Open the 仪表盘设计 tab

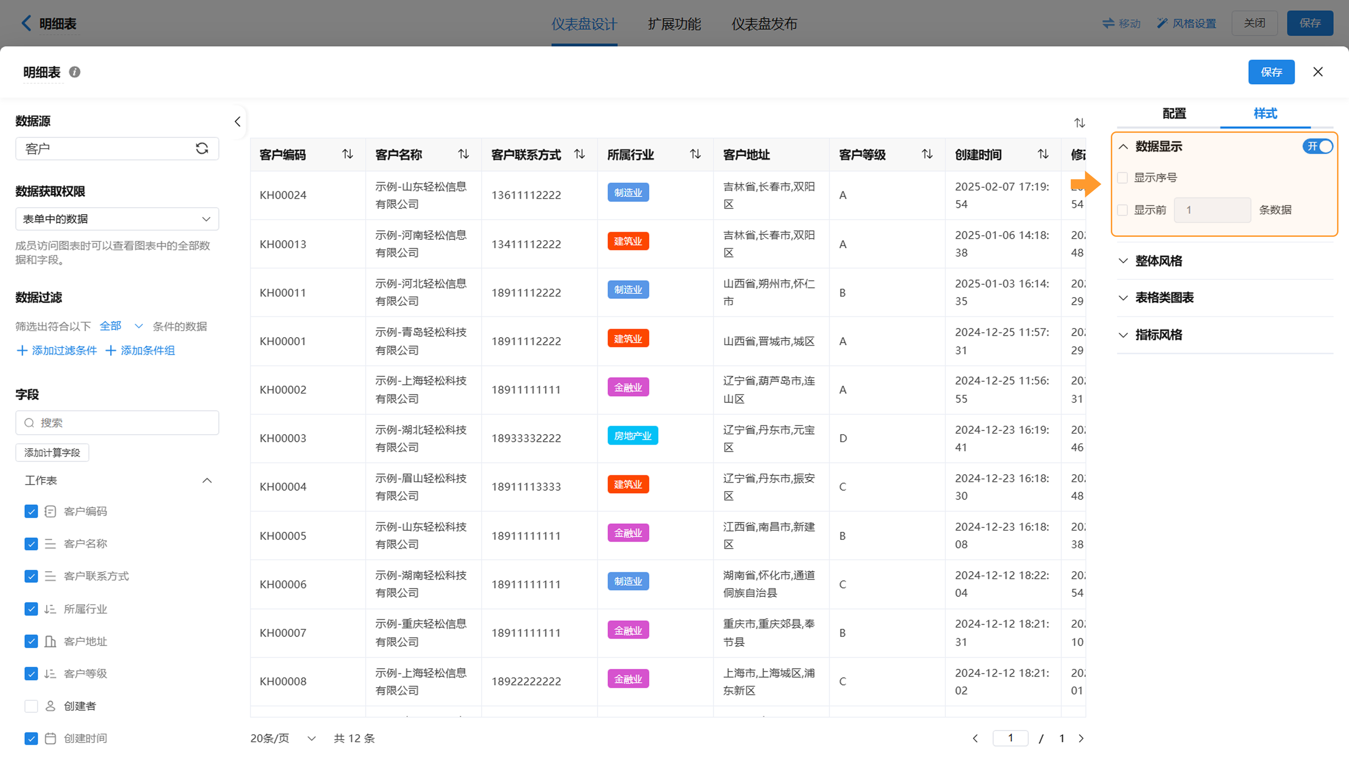[584, 24]
